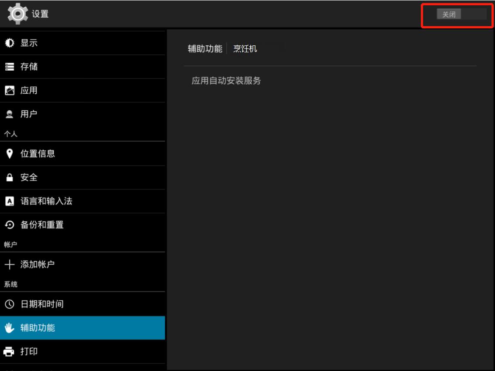This screenshot has height=371, width=495.
Task: Select 语言和输入法 in the sidebar
Action: point(46,201)
